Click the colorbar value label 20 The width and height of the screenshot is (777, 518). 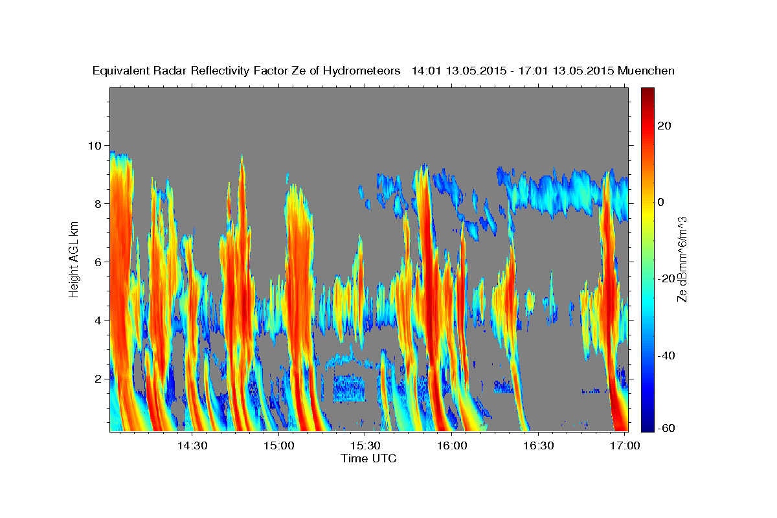(x=664, y=126)
